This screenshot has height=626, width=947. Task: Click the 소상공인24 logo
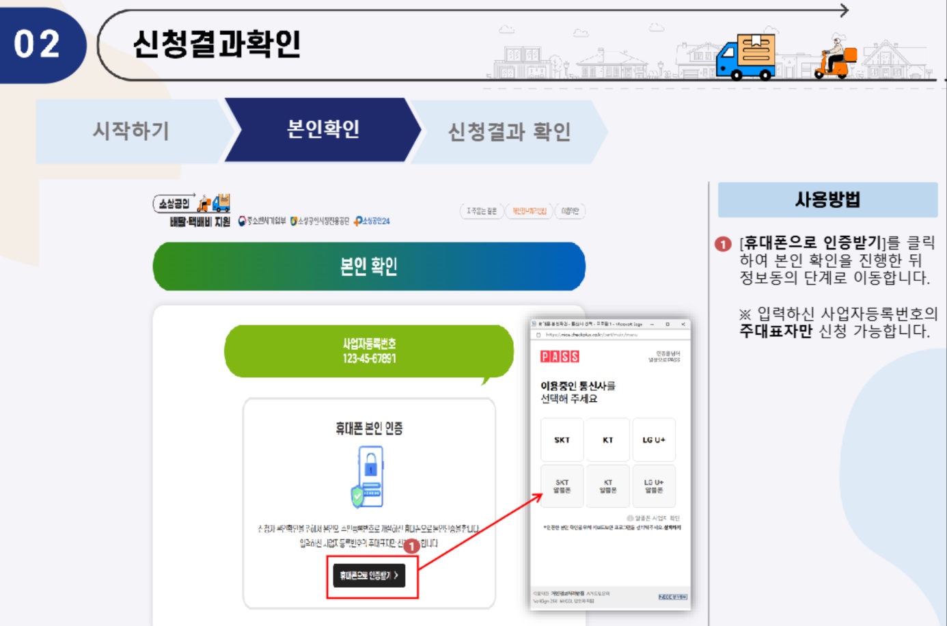[x=372, y=221]
